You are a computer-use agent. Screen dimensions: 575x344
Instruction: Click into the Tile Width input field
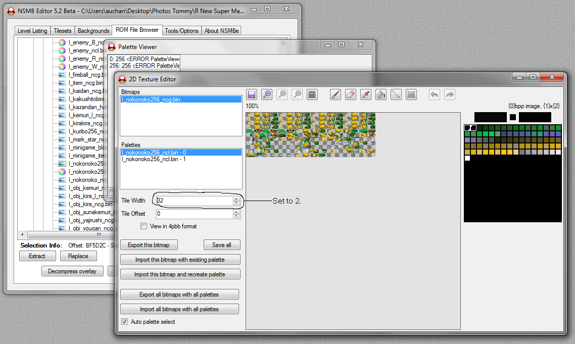(194, 201)
